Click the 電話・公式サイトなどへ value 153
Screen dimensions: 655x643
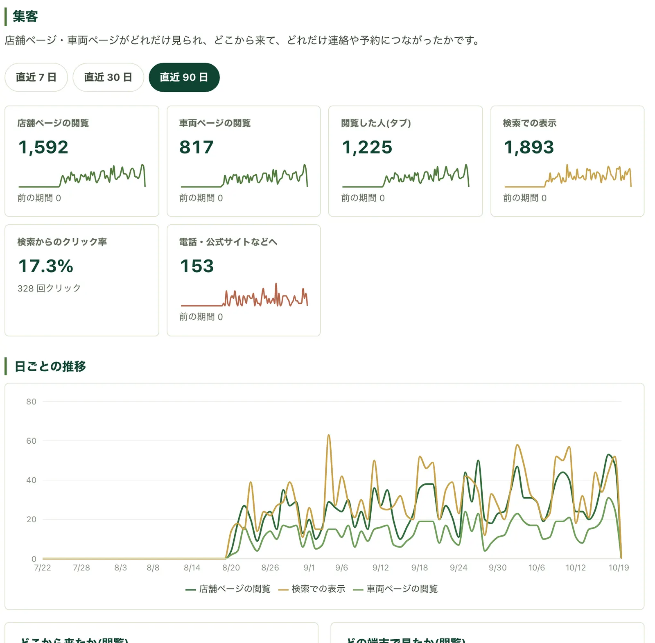click(197, 266)
